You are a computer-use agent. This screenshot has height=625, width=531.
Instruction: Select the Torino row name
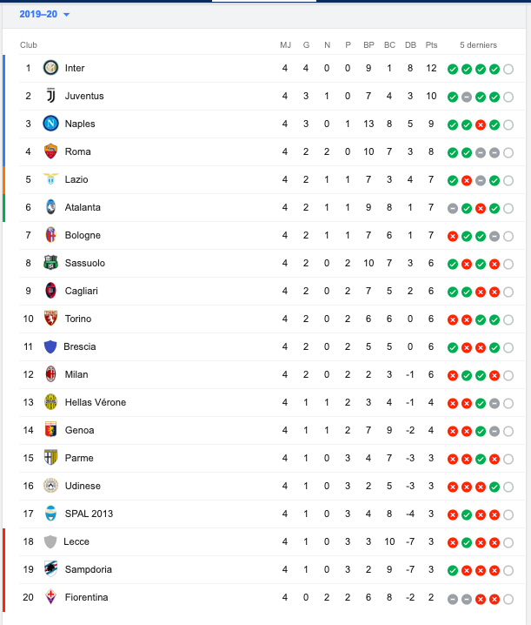pos(78,319)
